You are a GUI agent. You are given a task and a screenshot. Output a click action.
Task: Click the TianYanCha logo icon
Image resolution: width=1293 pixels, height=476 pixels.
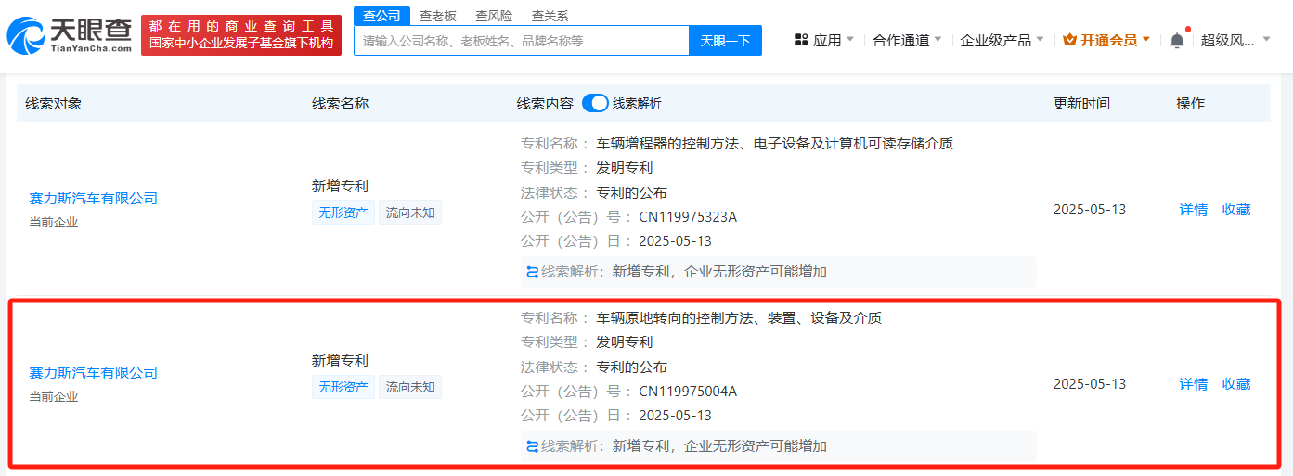coord(26,35)
